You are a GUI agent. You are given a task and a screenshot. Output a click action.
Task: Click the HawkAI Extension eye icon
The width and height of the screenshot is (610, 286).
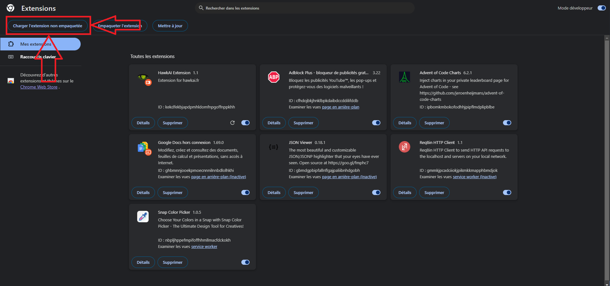(x=144, y=78)
